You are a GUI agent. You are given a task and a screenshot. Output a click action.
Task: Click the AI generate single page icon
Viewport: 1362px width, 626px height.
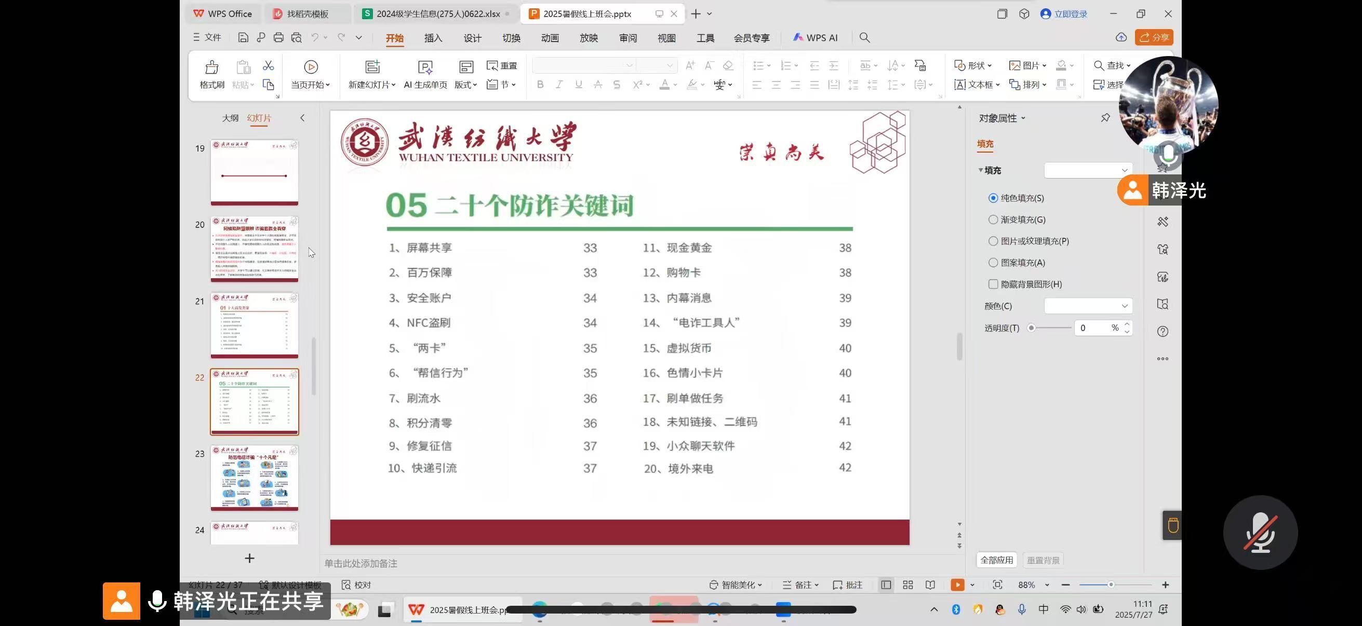click(425, 67)
